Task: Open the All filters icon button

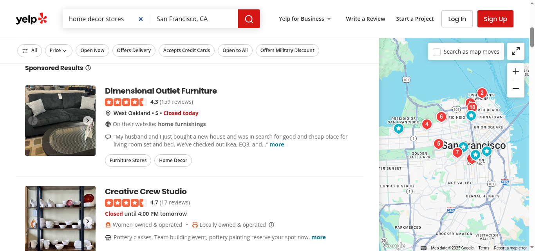Action: point(30,51)
